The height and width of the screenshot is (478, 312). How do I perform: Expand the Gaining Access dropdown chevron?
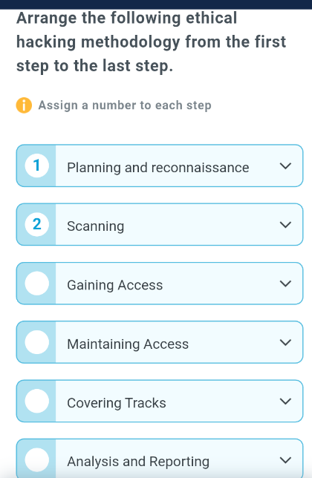[x=285, y=284]
